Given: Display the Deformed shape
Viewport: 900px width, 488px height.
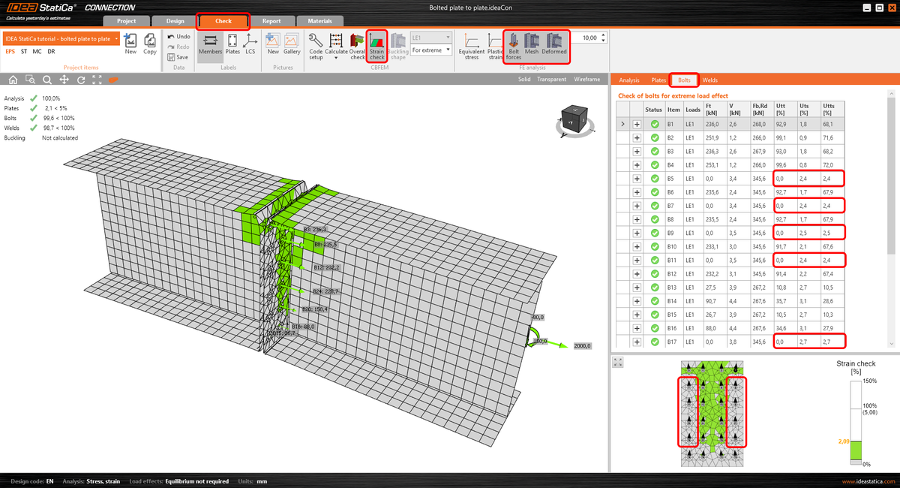Looking at the screenshot, I should pyautogui.click(x=553, y=45).
